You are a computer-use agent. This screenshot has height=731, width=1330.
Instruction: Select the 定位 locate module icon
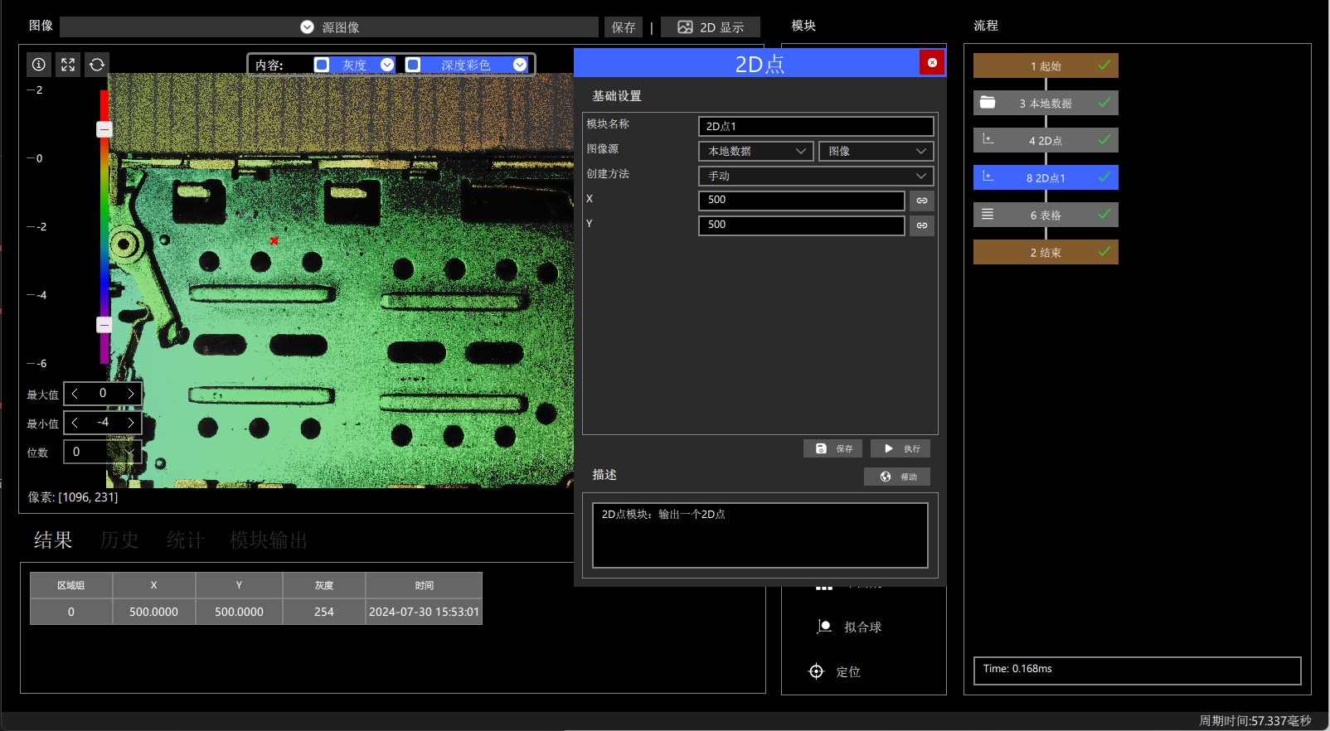click(816, 671)
